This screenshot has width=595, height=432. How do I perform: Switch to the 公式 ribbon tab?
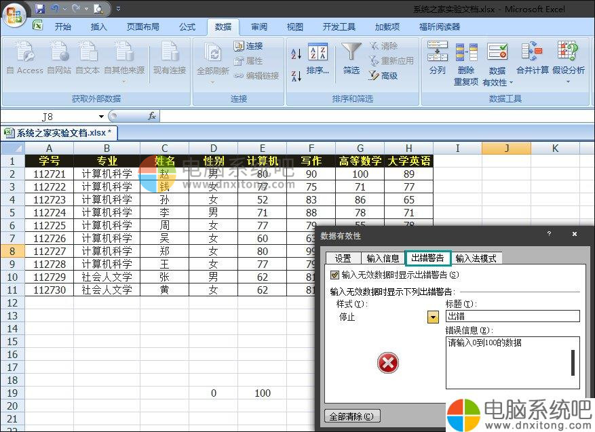click(187, 27)
